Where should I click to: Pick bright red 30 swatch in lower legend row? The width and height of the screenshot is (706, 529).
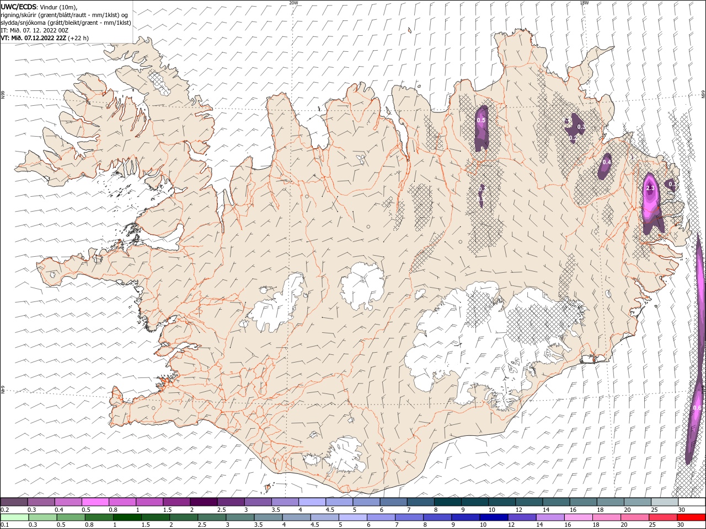(691, 517)
